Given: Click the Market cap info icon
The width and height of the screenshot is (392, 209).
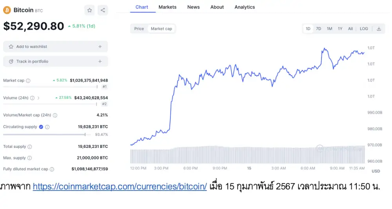Looking at the screenshot, I should (x=28, y=81).
